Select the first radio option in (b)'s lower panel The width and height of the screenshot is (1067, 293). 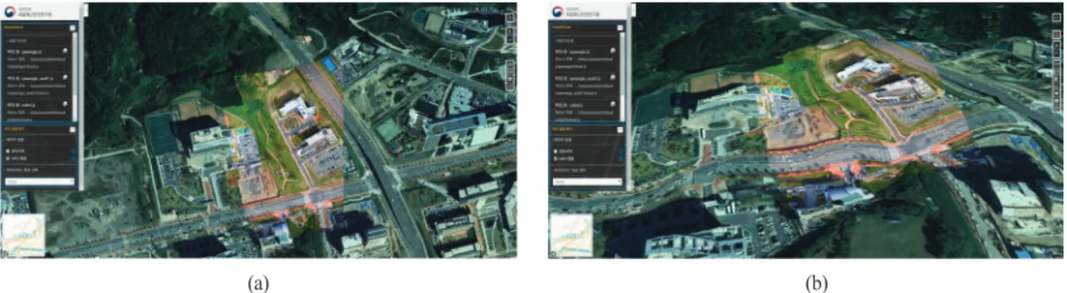(555, 151)
